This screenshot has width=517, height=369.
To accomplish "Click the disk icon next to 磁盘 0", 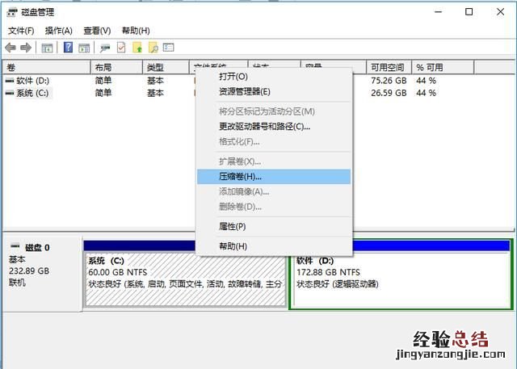I will (15, 245).
